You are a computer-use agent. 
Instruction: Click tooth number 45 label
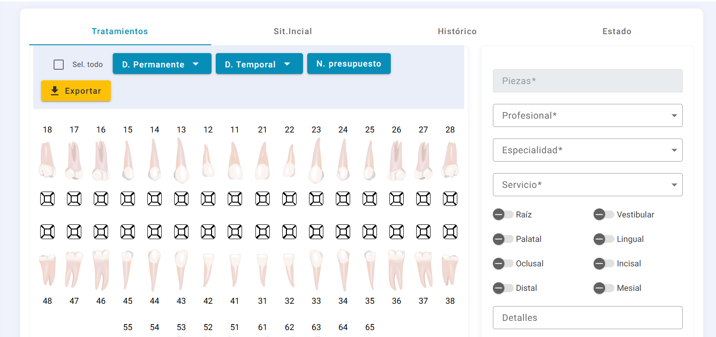click(x=128, y=301)
